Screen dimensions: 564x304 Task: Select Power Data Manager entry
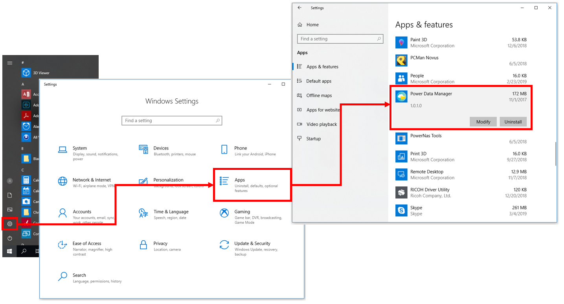[461, 108]
